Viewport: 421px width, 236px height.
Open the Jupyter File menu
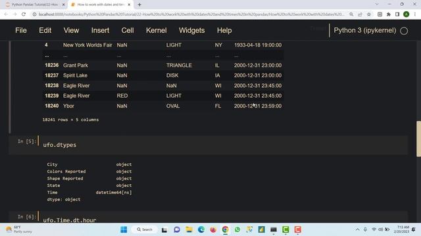pyautogui.click(x=21, y=30)
